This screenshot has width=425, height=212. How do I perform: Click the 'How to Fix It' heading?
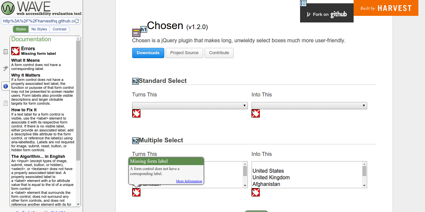coord(24,110)
